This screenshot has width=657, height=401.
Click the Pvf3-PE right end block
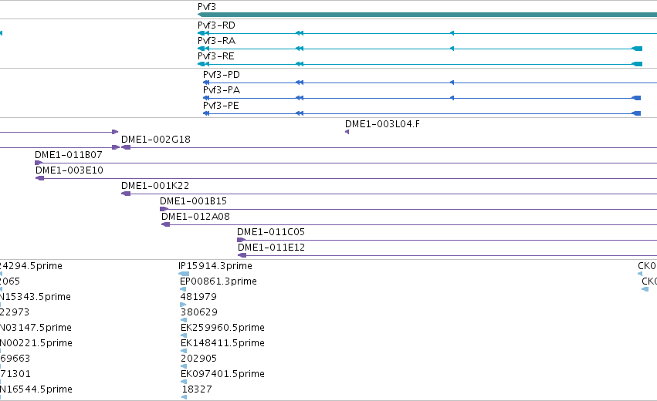click(636, 113)
